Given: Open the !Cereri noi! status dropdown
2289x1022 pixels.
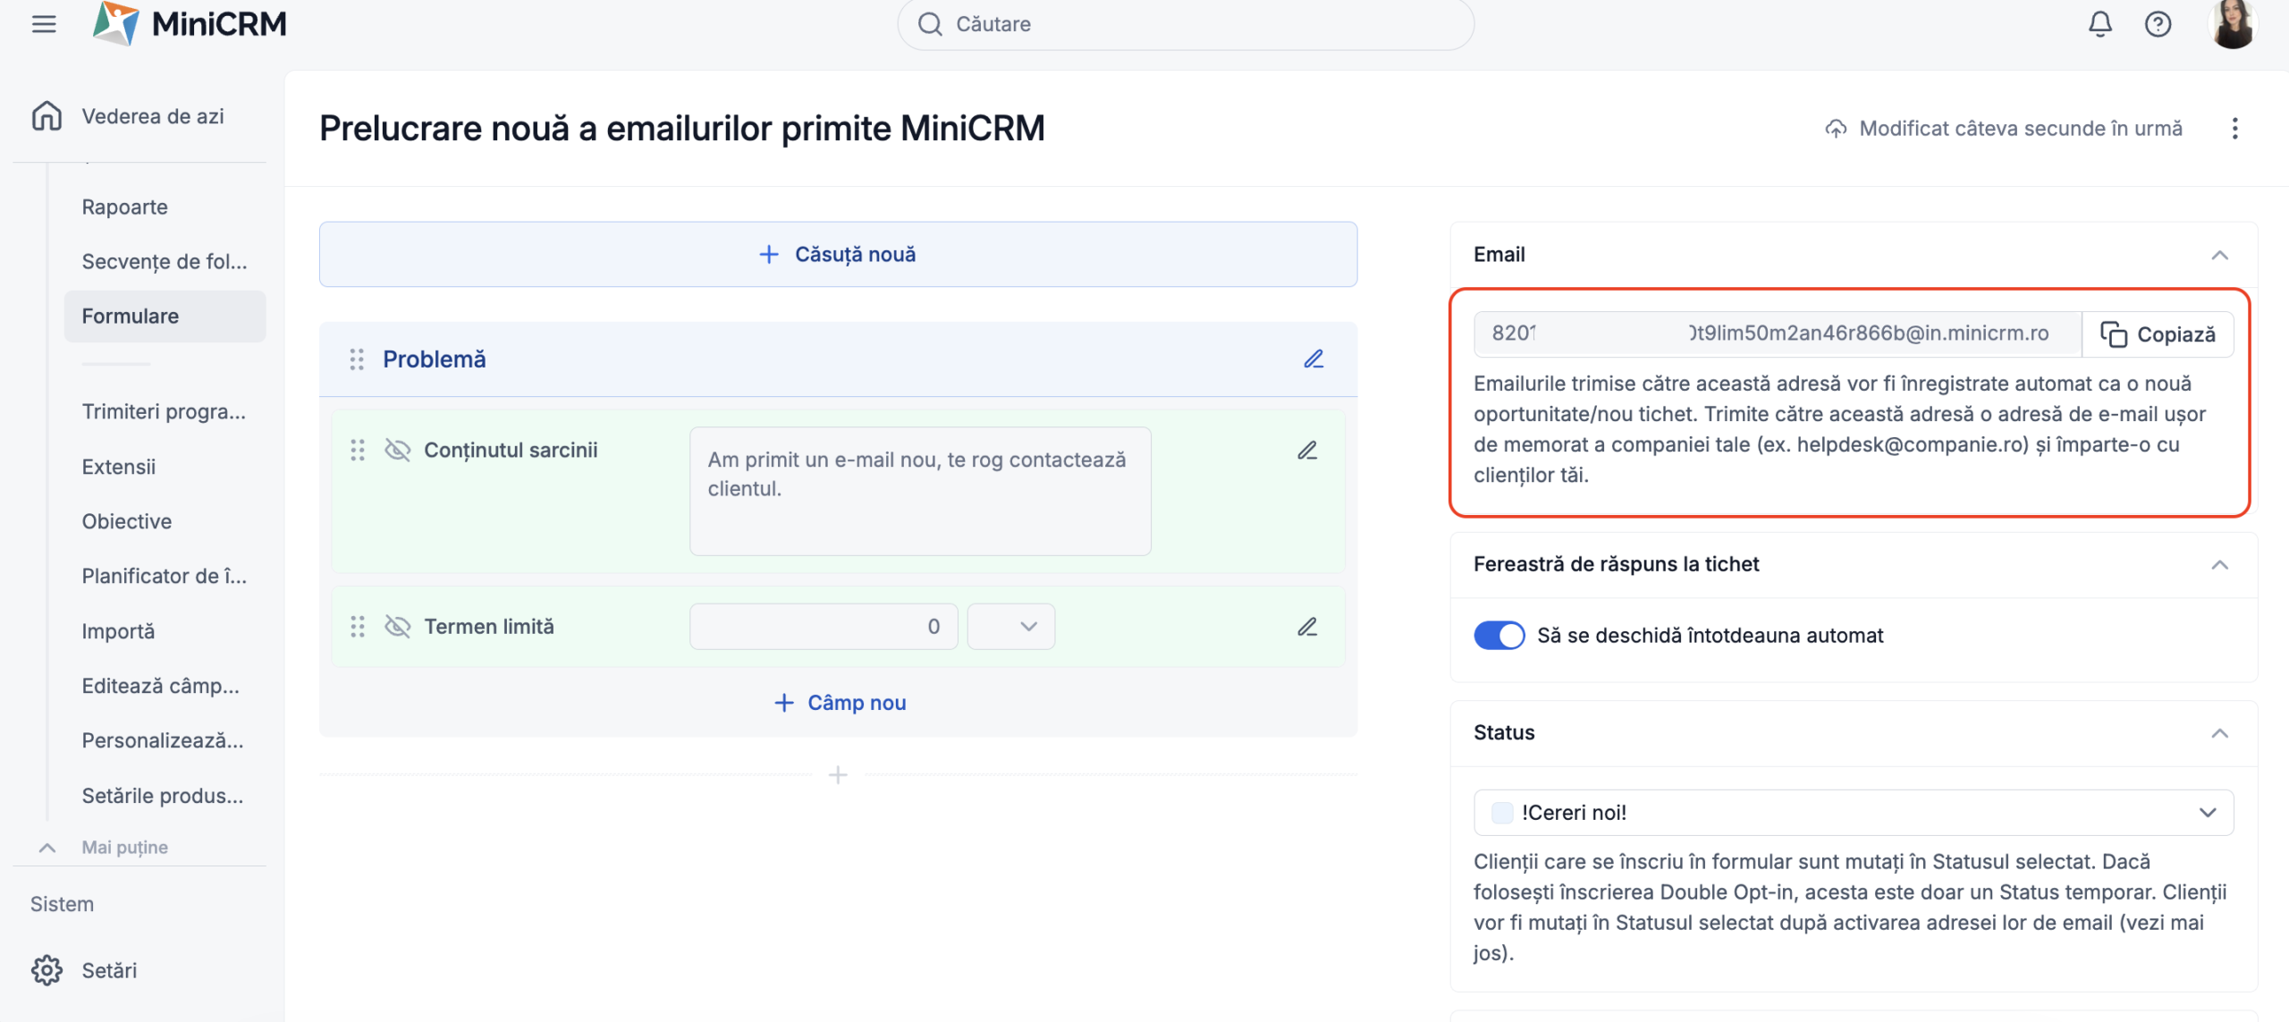Looking at the screenshot, I should [1853, 813].
